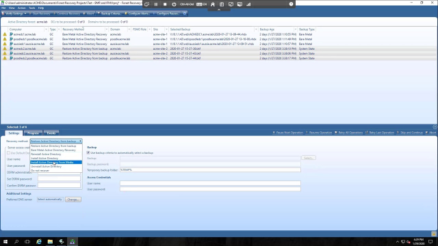Stop the remote session via the square icon
The image size is (438, 246).
pyautogui.click(x=165, y=4)
